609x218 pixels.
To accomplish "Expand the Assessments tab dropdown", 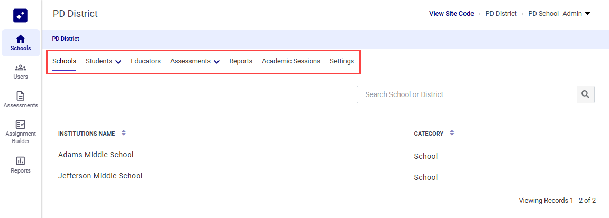I will 217,62.
